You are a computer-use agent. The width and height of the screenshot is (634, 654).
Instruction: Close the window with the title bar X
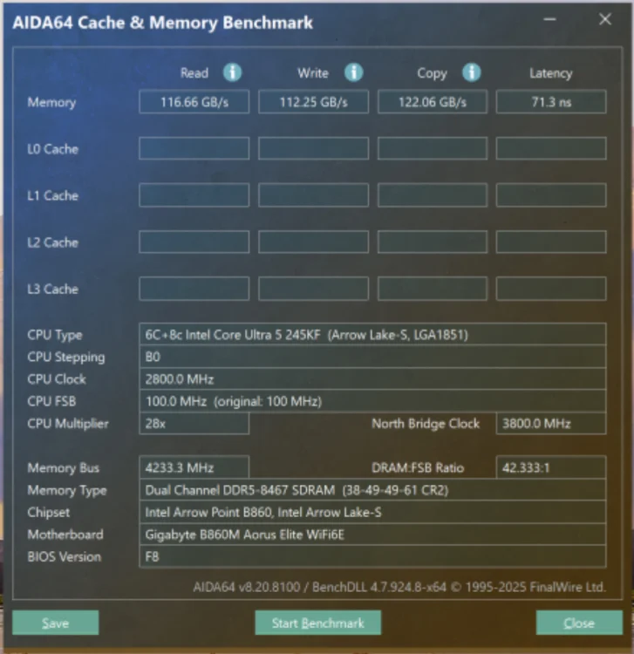(605, 19)
